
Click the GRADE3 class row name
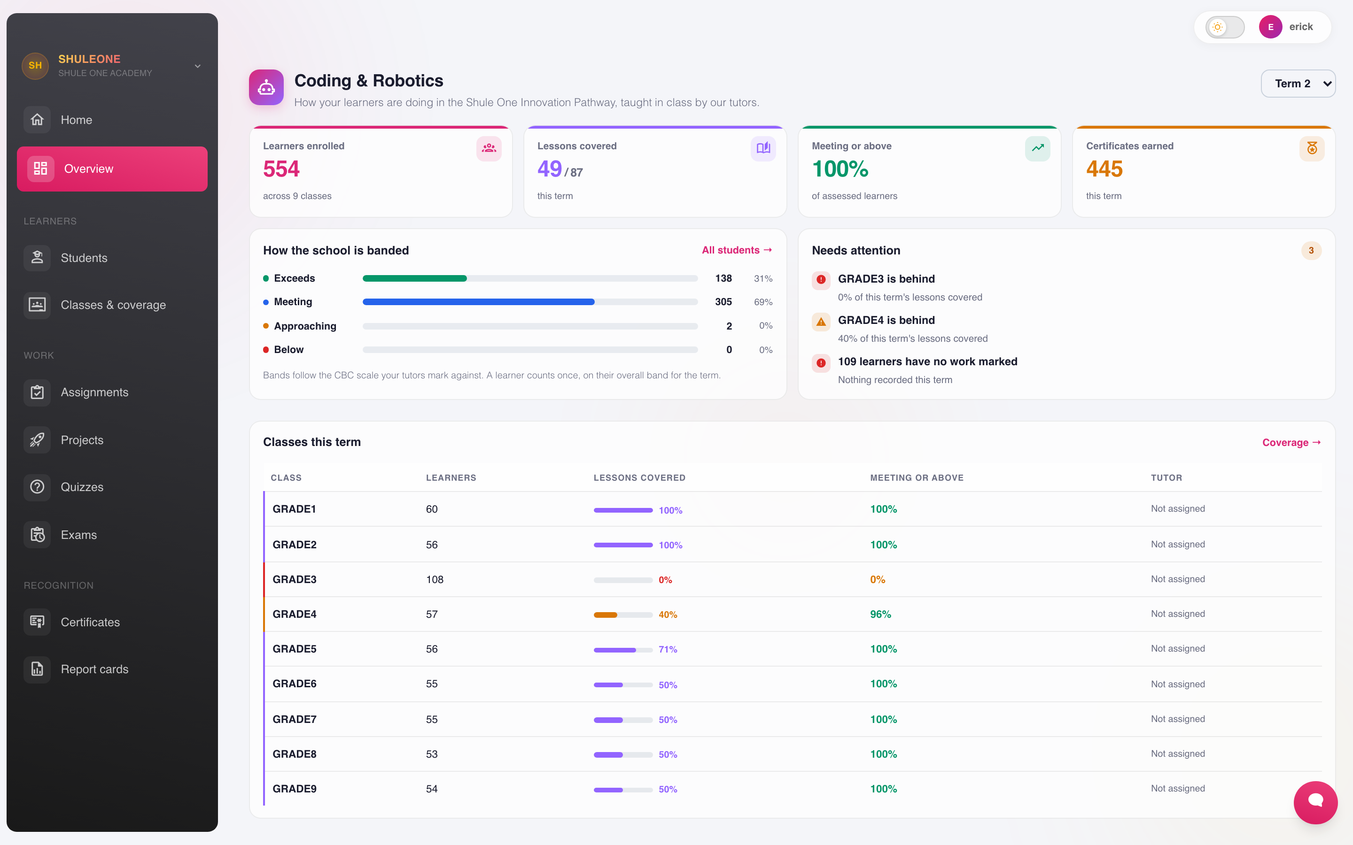pos(294,580)
